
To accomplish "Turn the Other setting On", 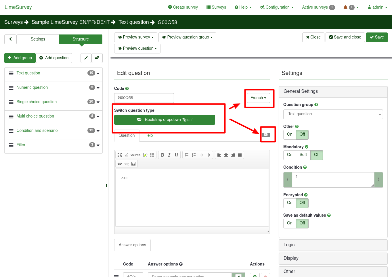I will (290, 134).
